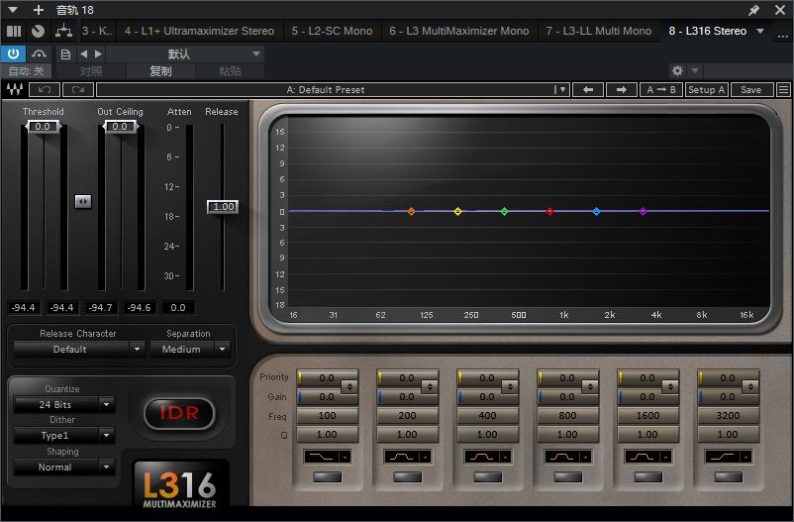Click the 3200 Freq value field
The image size is (794, 522).
tap(729, 416)
